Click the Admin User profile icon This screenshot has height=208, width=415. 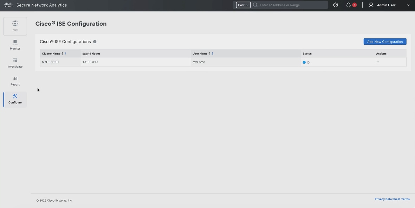(371, 5)
